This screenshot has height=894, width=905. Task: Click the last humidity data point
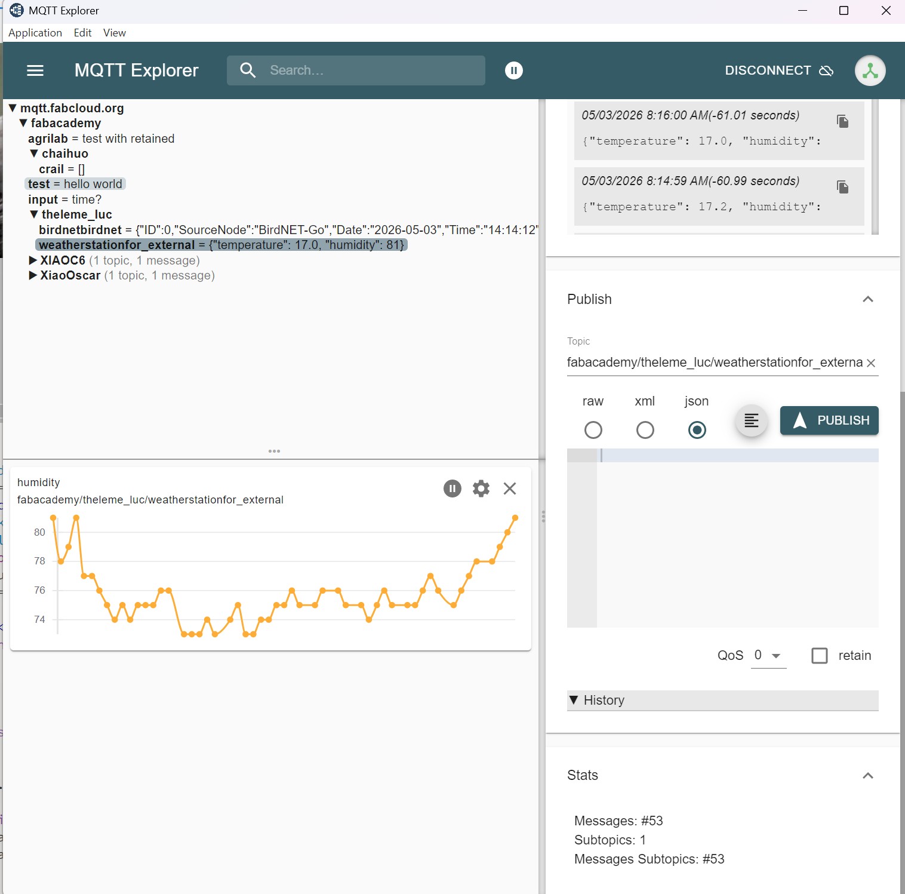click(515, 518)
